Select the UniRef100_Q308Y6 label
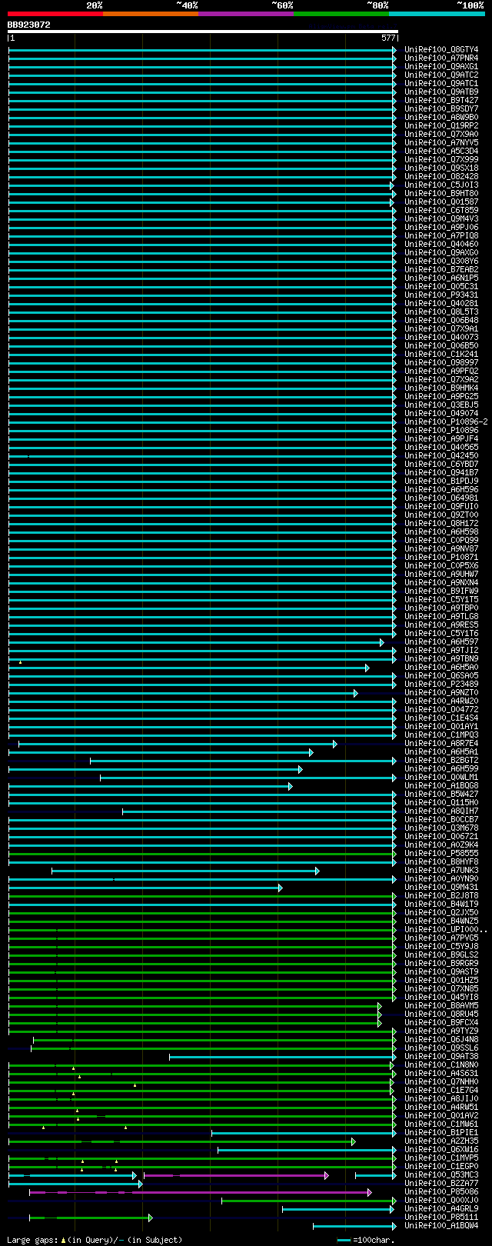This screenshot has height=1246, width=492. click(x=441, y=262)
